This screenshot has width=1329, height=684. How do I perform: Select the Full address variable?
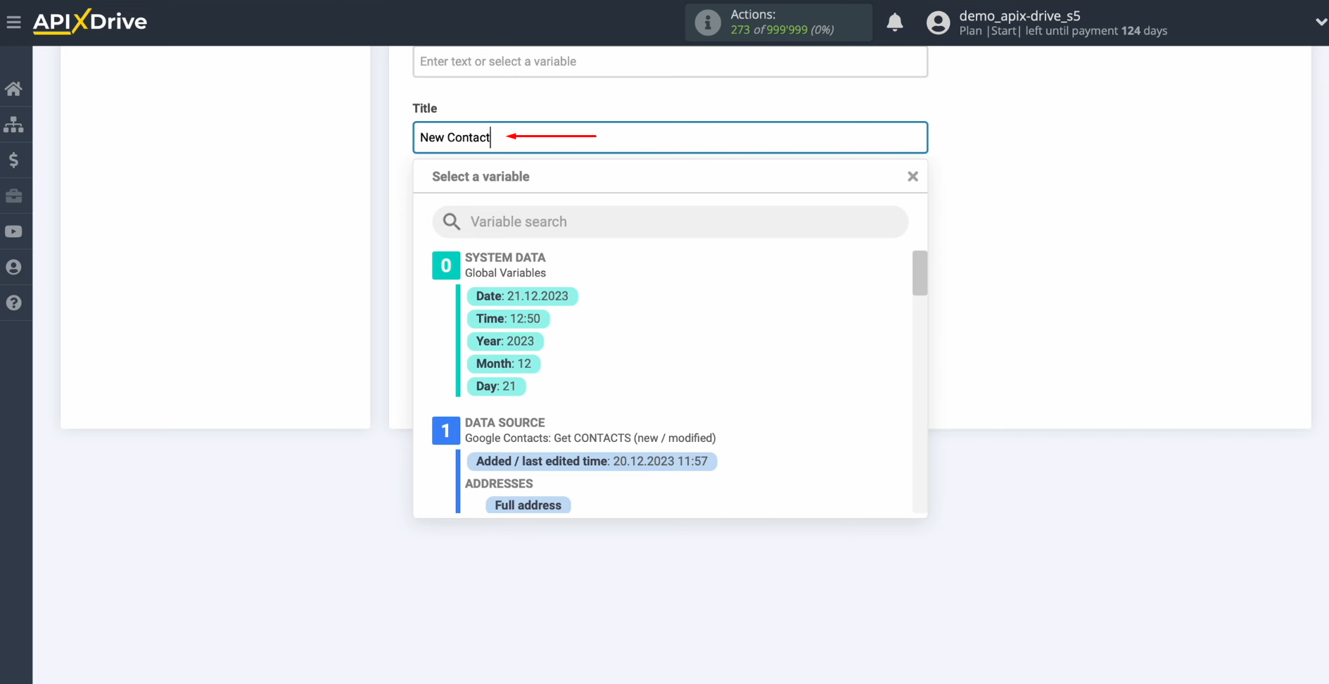[x=528, y=505]
